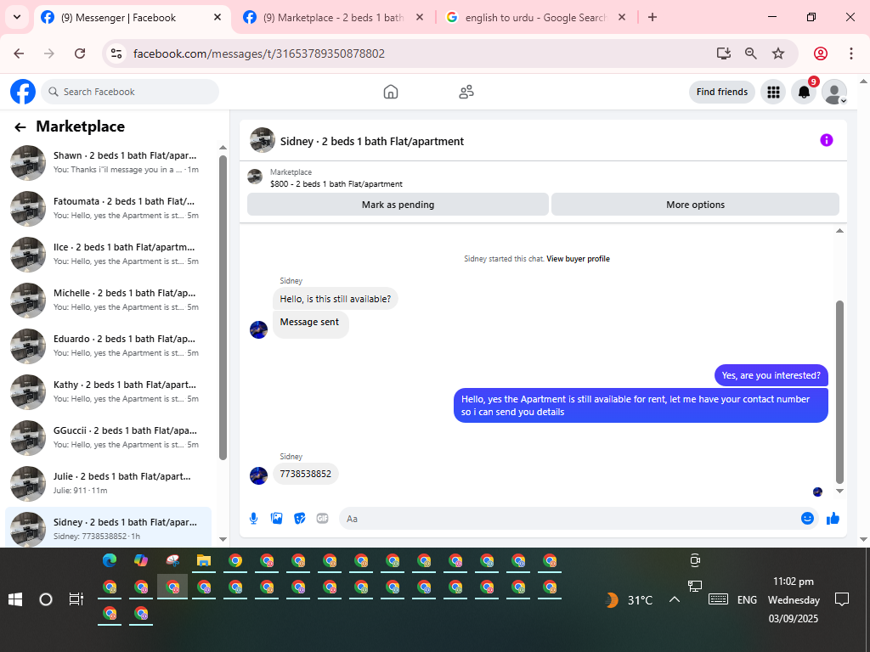Focus the Search Facebook field

[130, 92]
